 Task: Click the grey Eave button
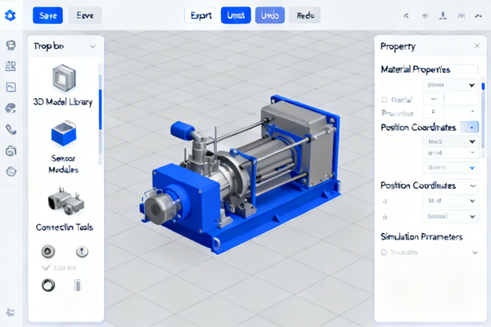85,16
